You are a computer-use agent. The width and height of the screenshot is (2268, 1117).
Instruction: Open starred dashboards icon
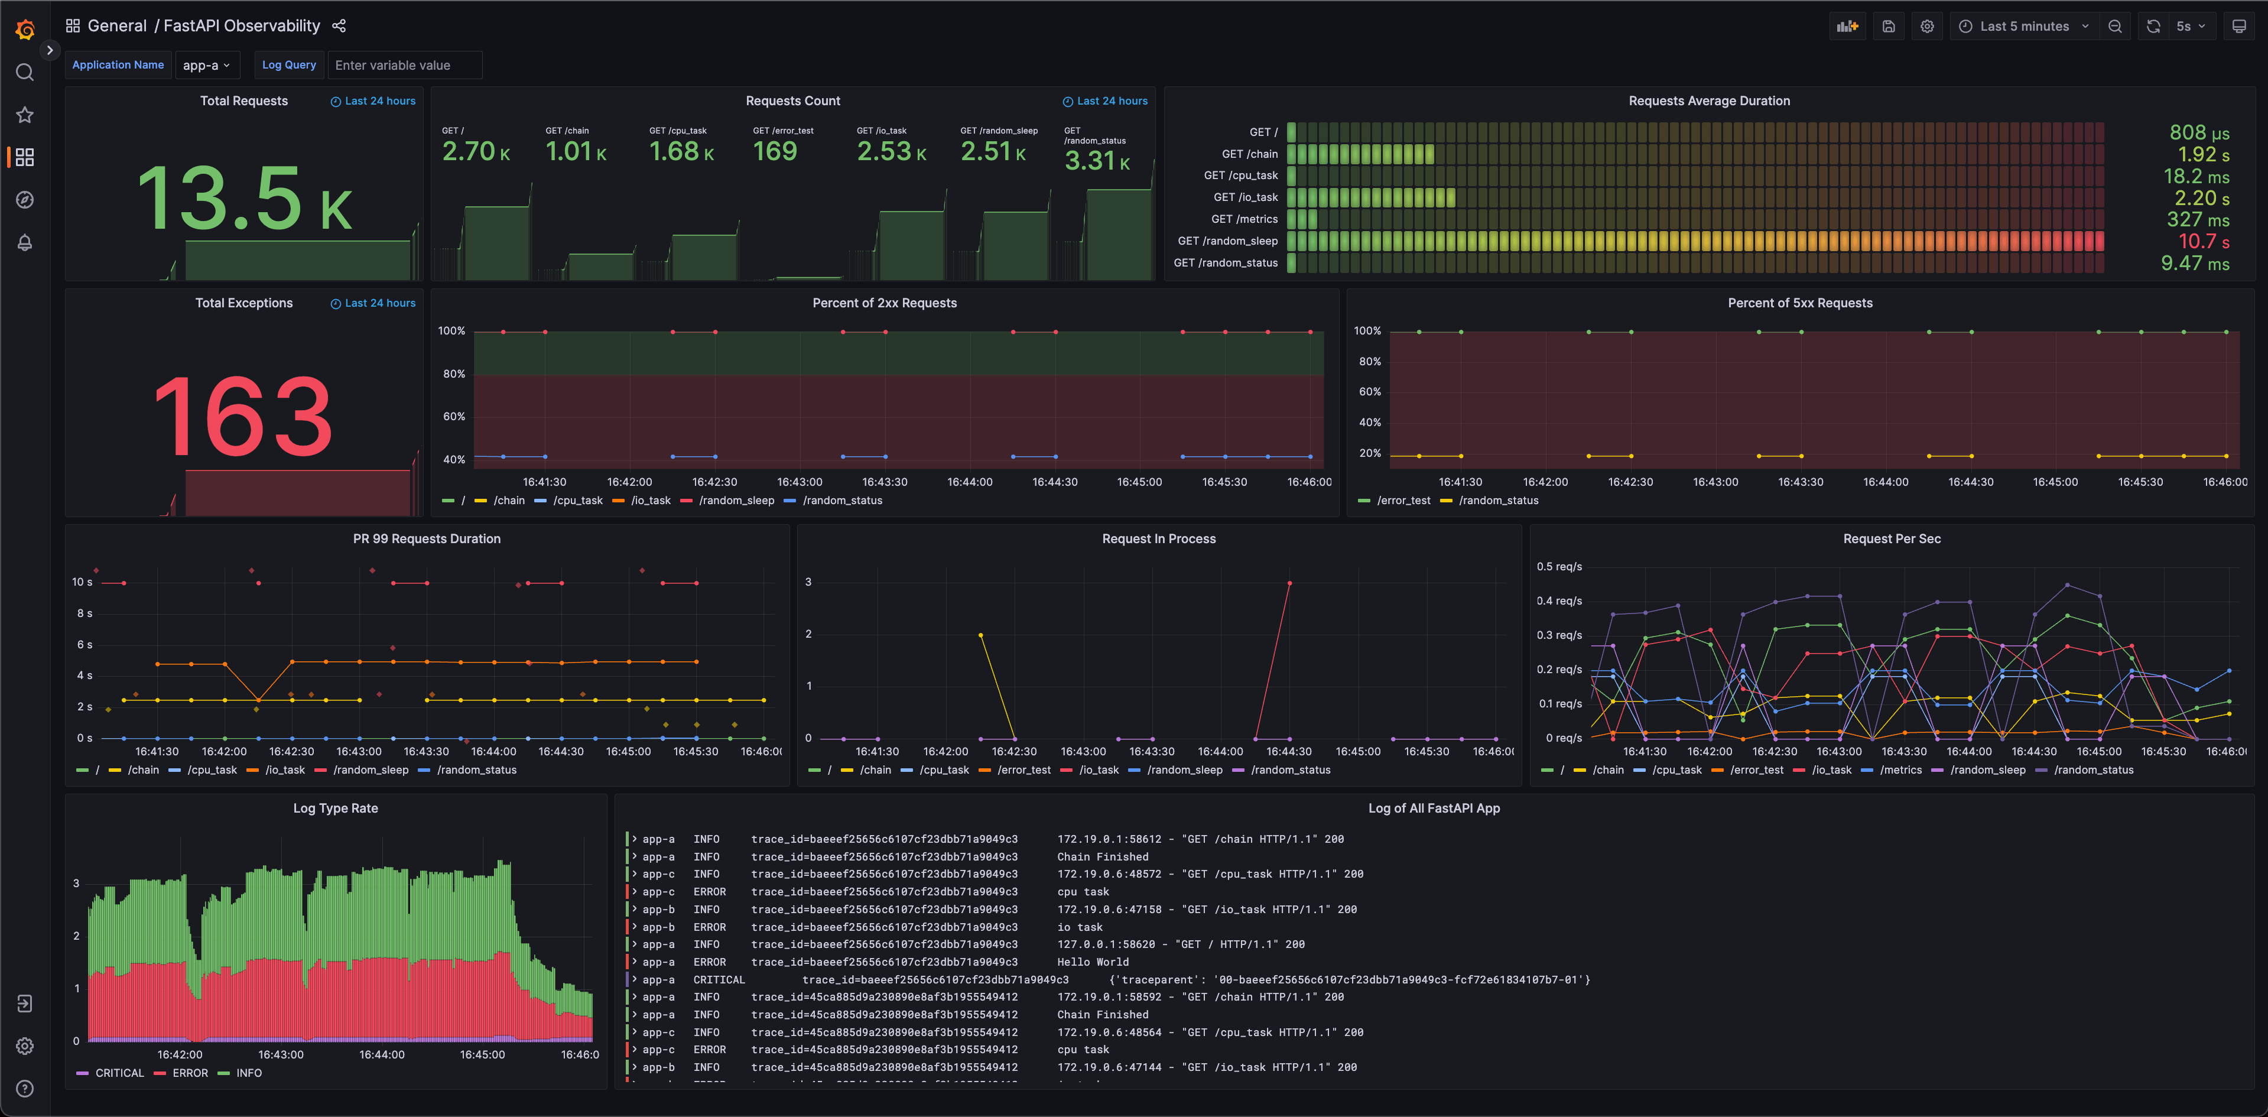point(25,115)
